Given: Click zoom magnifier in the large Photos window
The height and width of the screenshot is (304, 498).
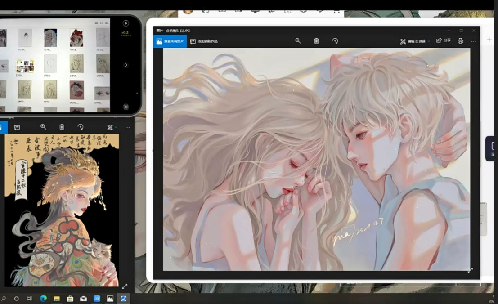Looking at the screenshot, I should [x=298, y=41].
